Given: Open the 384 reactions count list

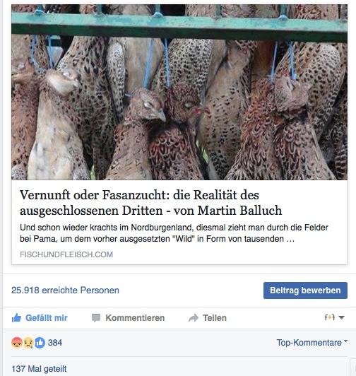Looking at the screenshot, I should 55,343.
